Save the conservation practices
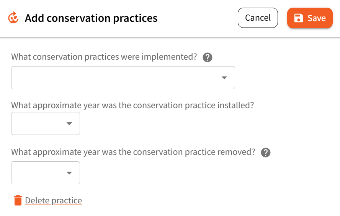The height and width of the screenshot is (216, 340). pyautogui.click(x=310, y=18)
